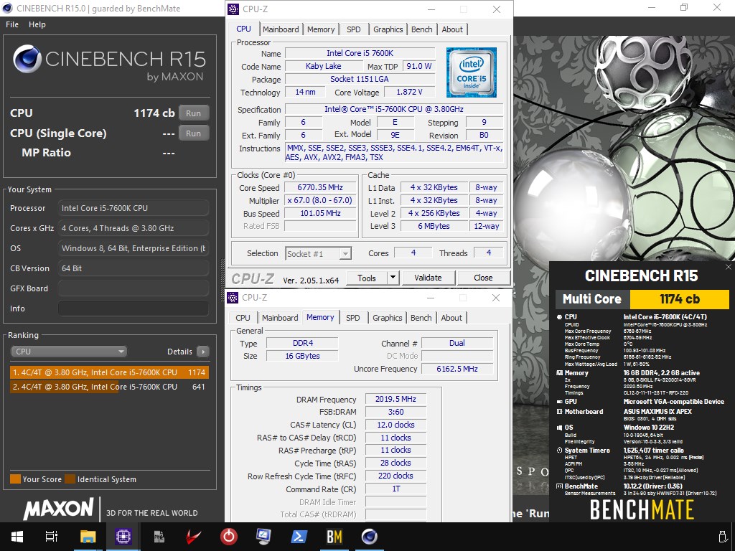
Task: Open File Explorer from the taskbar
Action: [x=88, y=537]
